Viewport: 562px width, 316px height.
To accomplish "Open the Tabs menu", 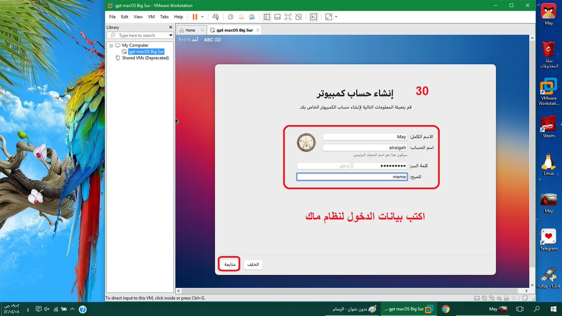I will (x=164, y=17).
